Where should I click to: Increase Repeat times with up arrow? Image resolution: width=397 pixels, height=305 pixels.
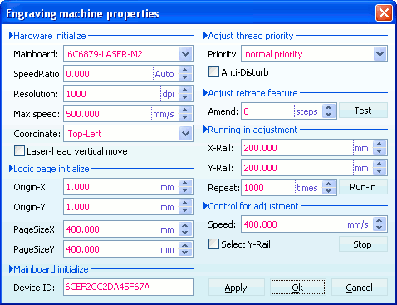click(x=329, y=184)
